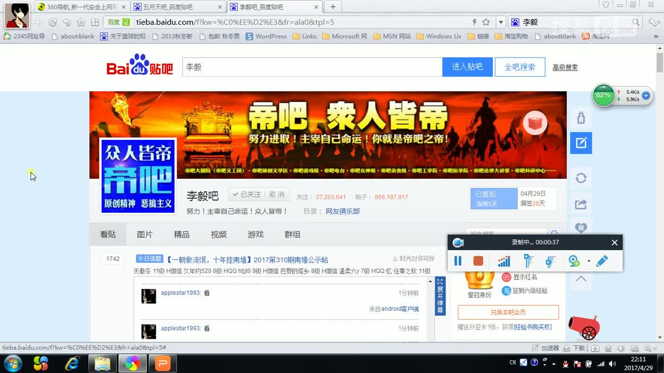Close the recording toolbar
Screen dimensions: 664x373
615,242
